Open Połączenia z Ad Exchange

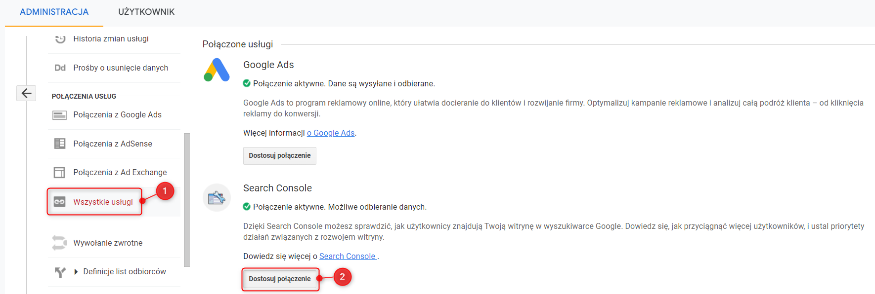[120, 173]
